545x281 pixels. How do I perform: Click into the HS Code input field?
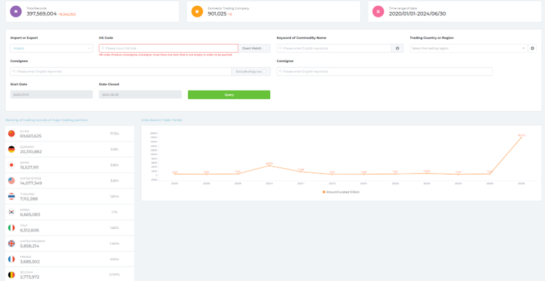[169, 48]
